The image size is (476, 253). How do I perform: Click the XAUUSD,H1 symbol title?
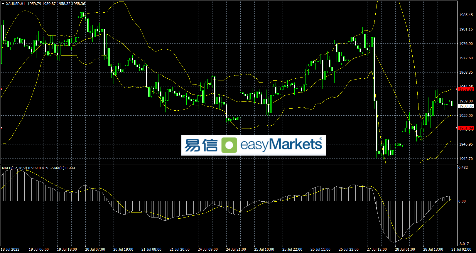(x=16, y=4)
